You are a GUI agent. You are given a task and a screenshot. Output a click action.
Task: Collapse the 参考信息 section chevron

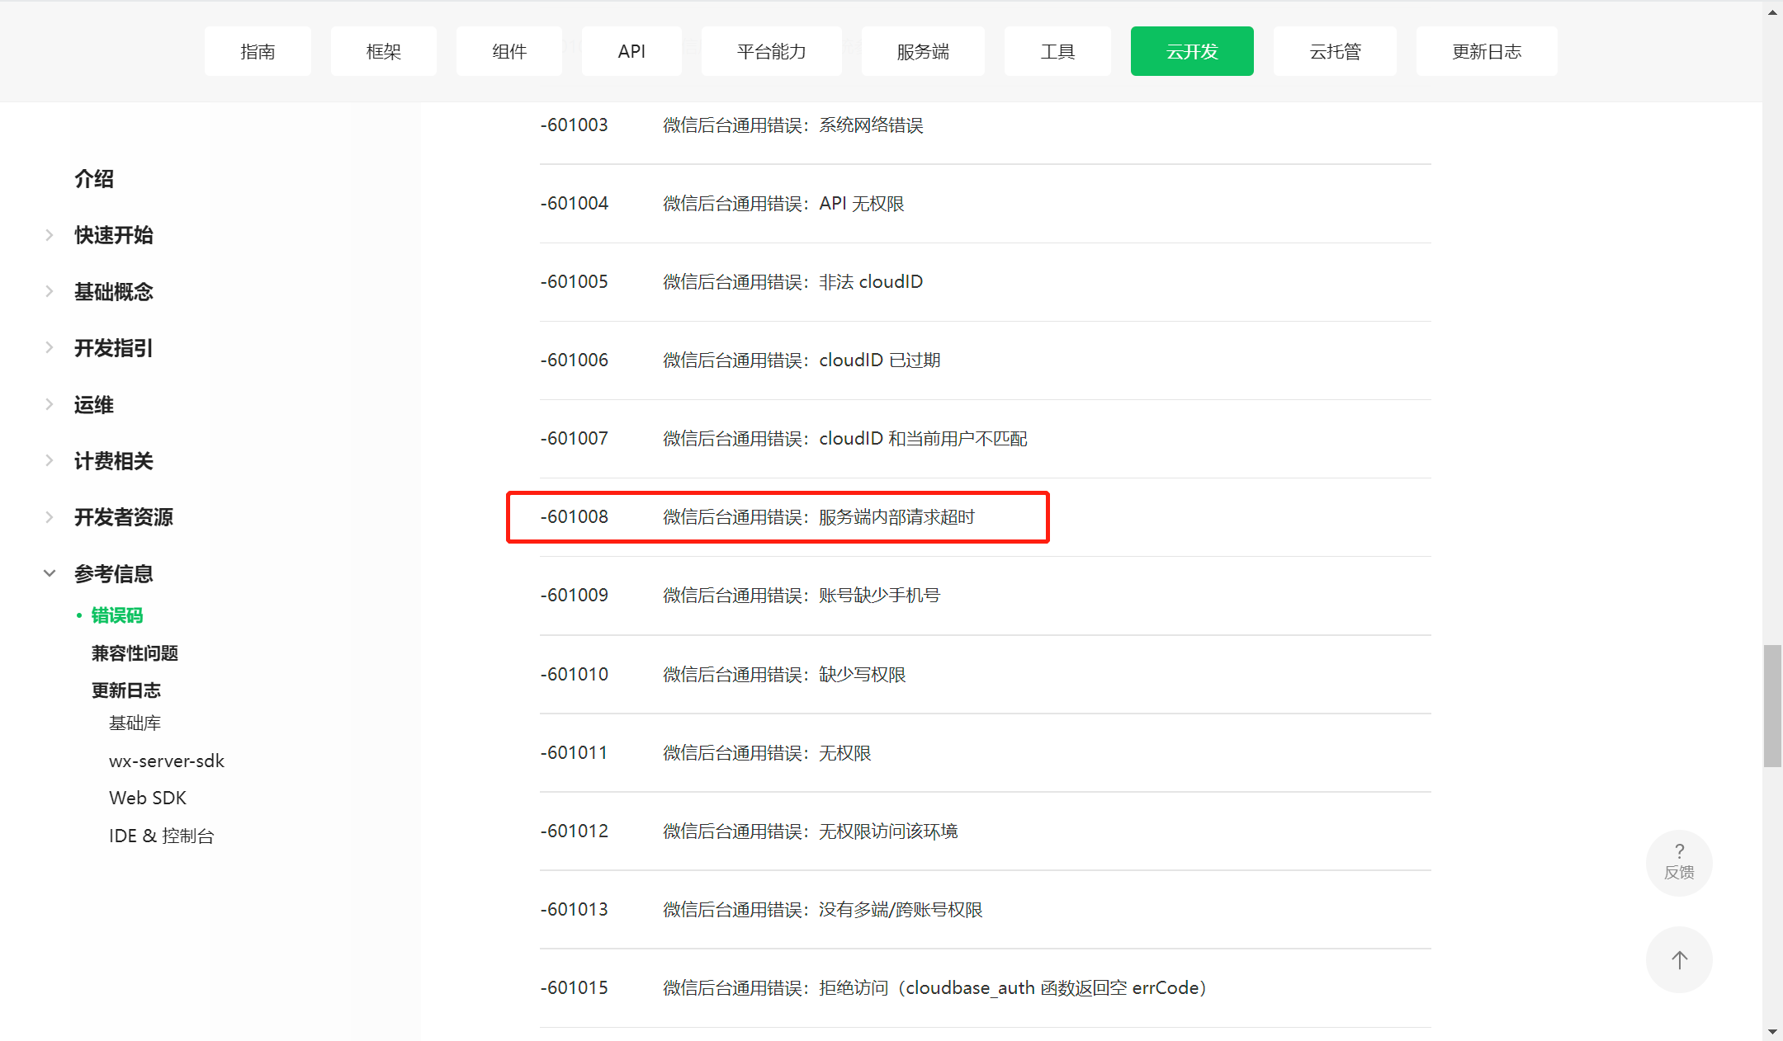point(50,573)
